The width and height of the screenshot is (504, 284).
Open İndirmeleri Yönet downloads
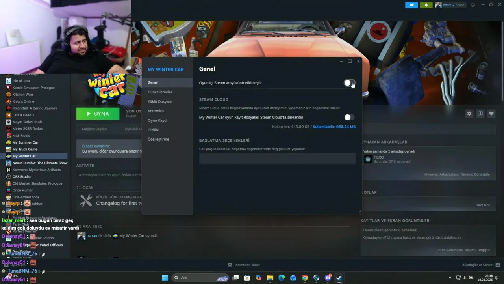(244, 265)
